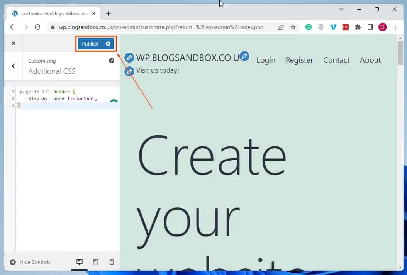
Task: Open the tab search dropdown chevron
Action: click(x=341, y=9)
